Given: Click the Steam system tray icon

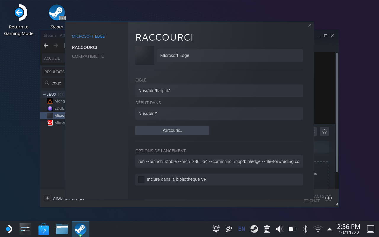Looking at the screenshot, I should pyautogui.click(x=254, y=229).
